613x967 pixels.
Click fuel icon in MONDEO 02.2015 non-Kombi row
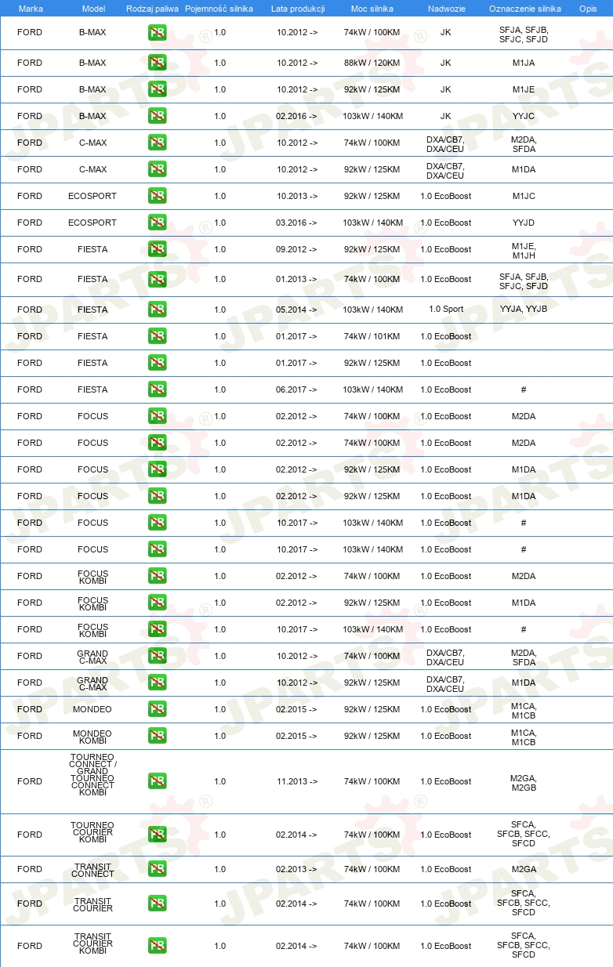[157, 709]
